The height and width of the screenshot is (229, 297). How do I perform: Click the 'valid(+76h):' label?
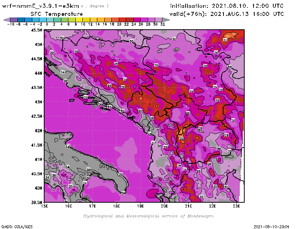pyautogui.click(x=188, y=14)
